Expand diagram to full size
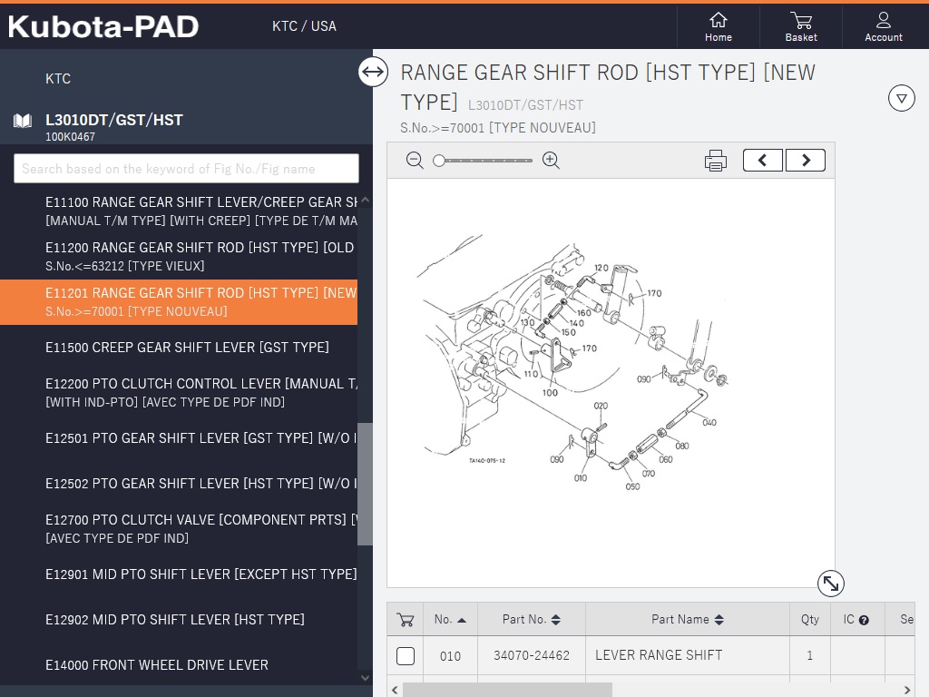 click(x=831, y=584)
